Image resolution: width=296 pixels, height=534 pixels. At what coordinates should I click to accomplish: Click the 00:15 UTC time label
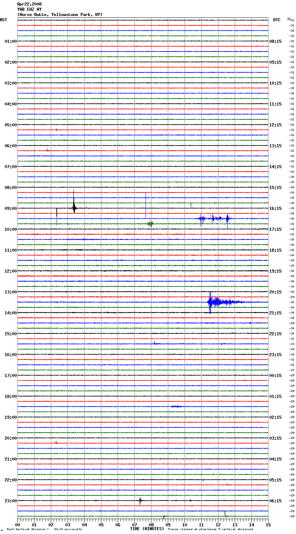tap(275, 376)
